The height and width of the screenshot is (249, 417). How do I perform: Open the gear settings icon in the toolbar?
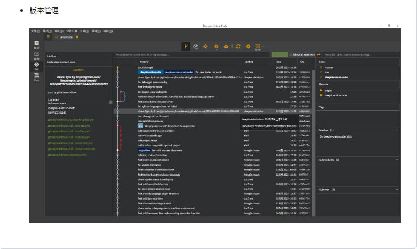pos(248,47)
